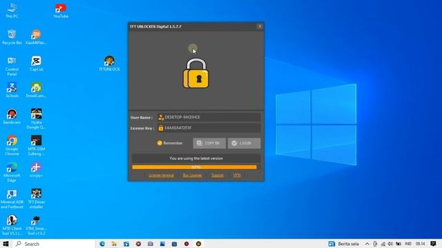Screen dimensions: 442x248
Task: Open Minimal ADB and Fastboot shortcut
Action: point(12,199)
